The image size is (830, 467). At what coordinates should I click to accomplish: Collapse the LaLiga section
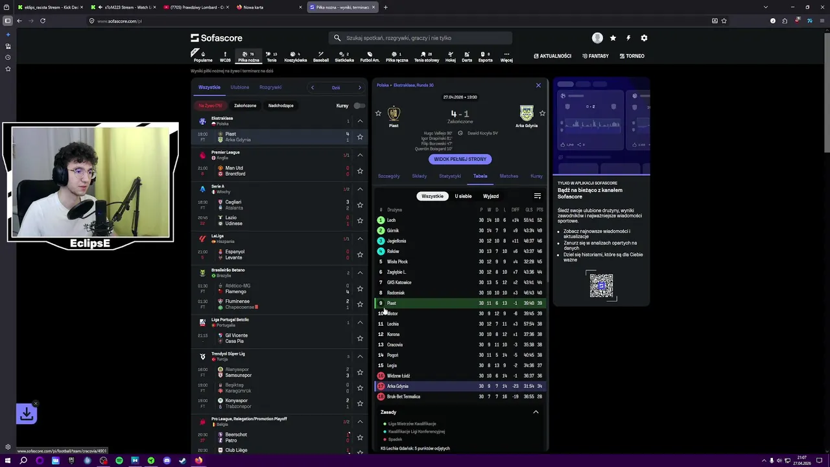tap(360, 239)
